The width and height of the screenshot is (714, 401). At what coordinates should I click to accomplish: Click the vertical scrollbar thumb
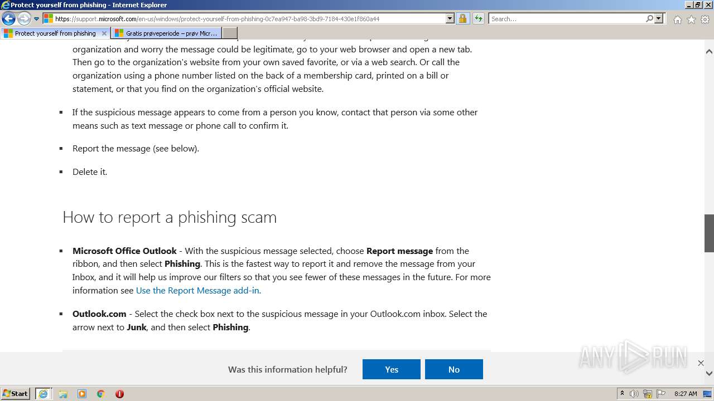(709, 233)
